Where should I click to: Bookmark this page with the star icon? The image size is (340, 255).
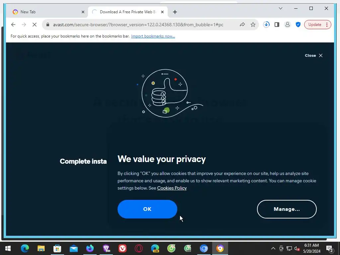[x=253, y=25]
